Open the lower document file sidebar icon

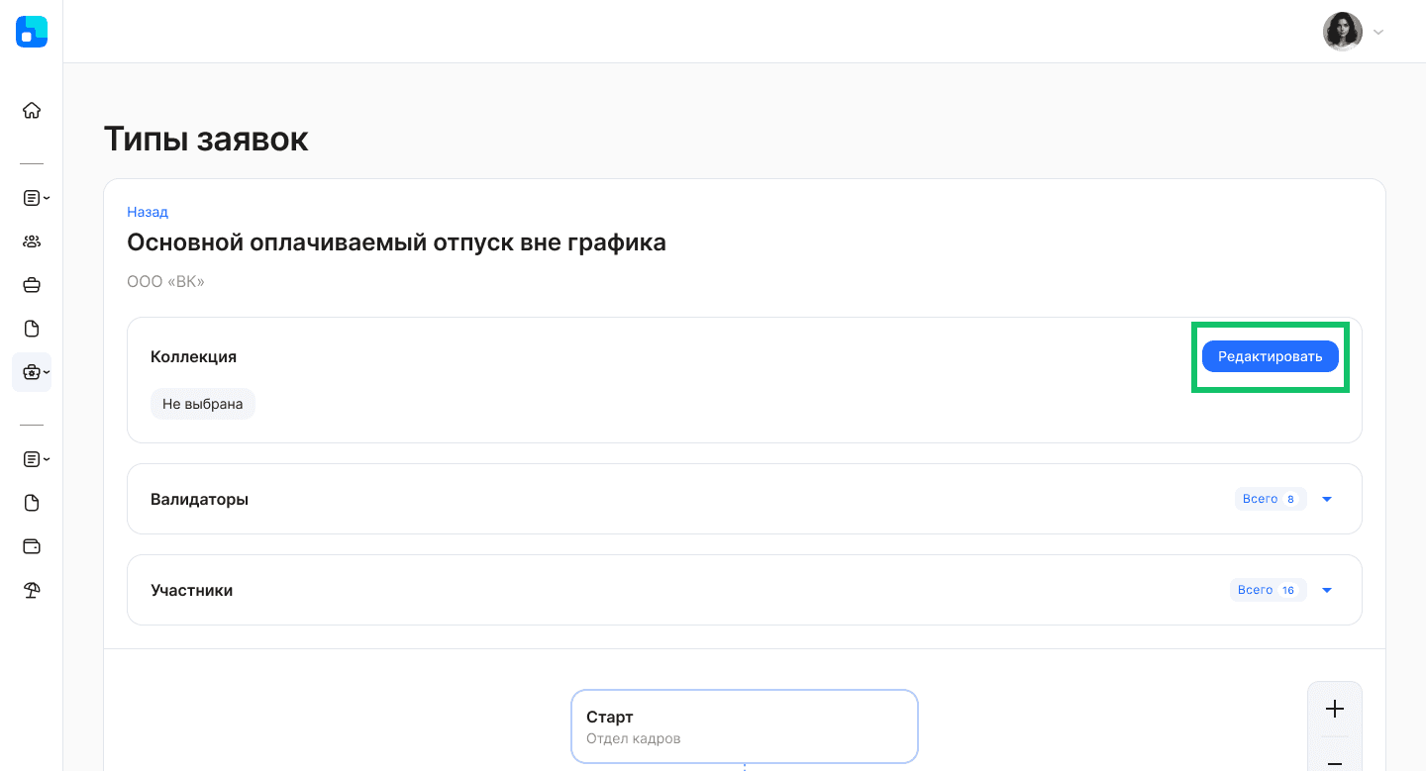click(32, 503)
